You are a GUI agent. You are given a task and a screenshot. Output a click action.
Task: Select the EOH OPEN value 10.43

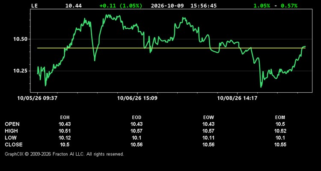(65, 124)
